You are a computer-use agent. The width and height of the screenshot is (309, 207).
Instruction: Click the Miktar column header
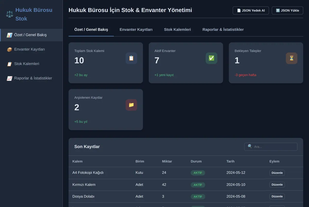coord(167,161)
